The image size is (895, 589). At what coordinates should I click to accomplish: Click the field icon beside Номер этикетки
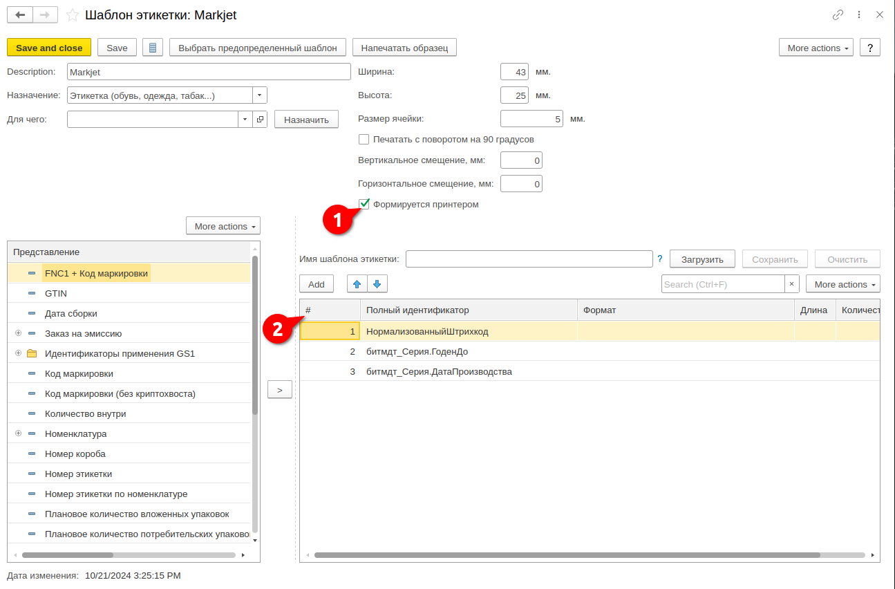(x=32, y=474)
